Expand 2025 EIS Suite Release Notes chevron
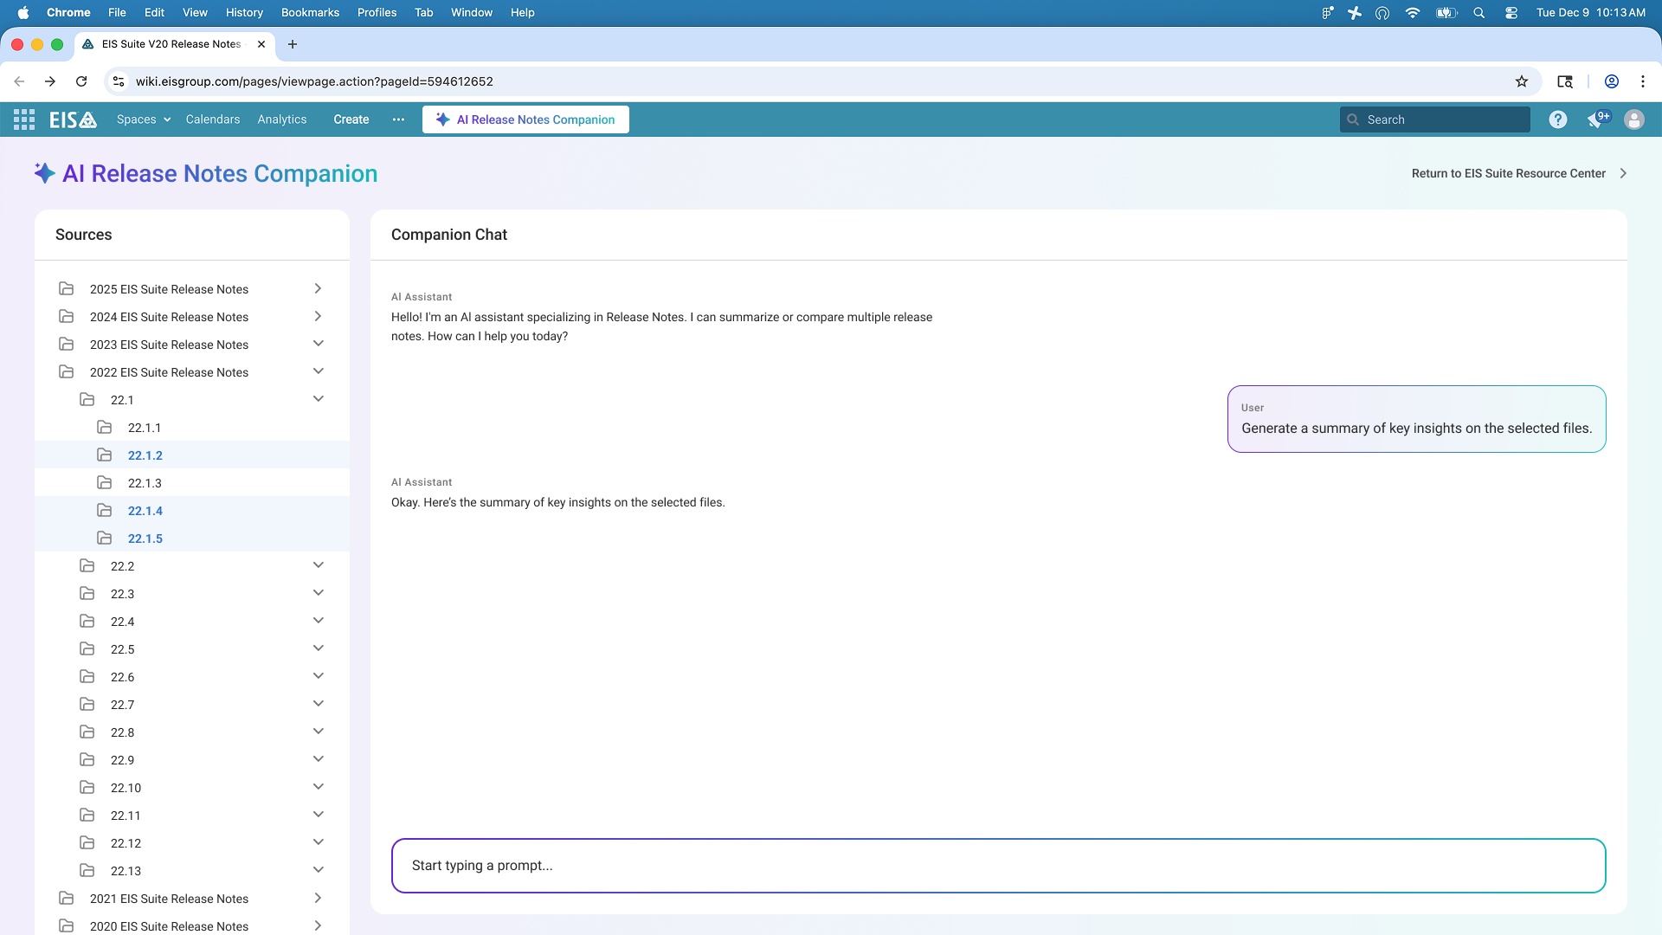 pos(318,289)
